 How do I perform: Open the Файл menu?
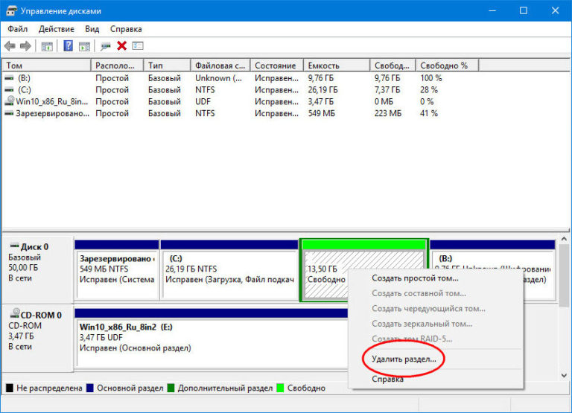click(x=18, y=29)
